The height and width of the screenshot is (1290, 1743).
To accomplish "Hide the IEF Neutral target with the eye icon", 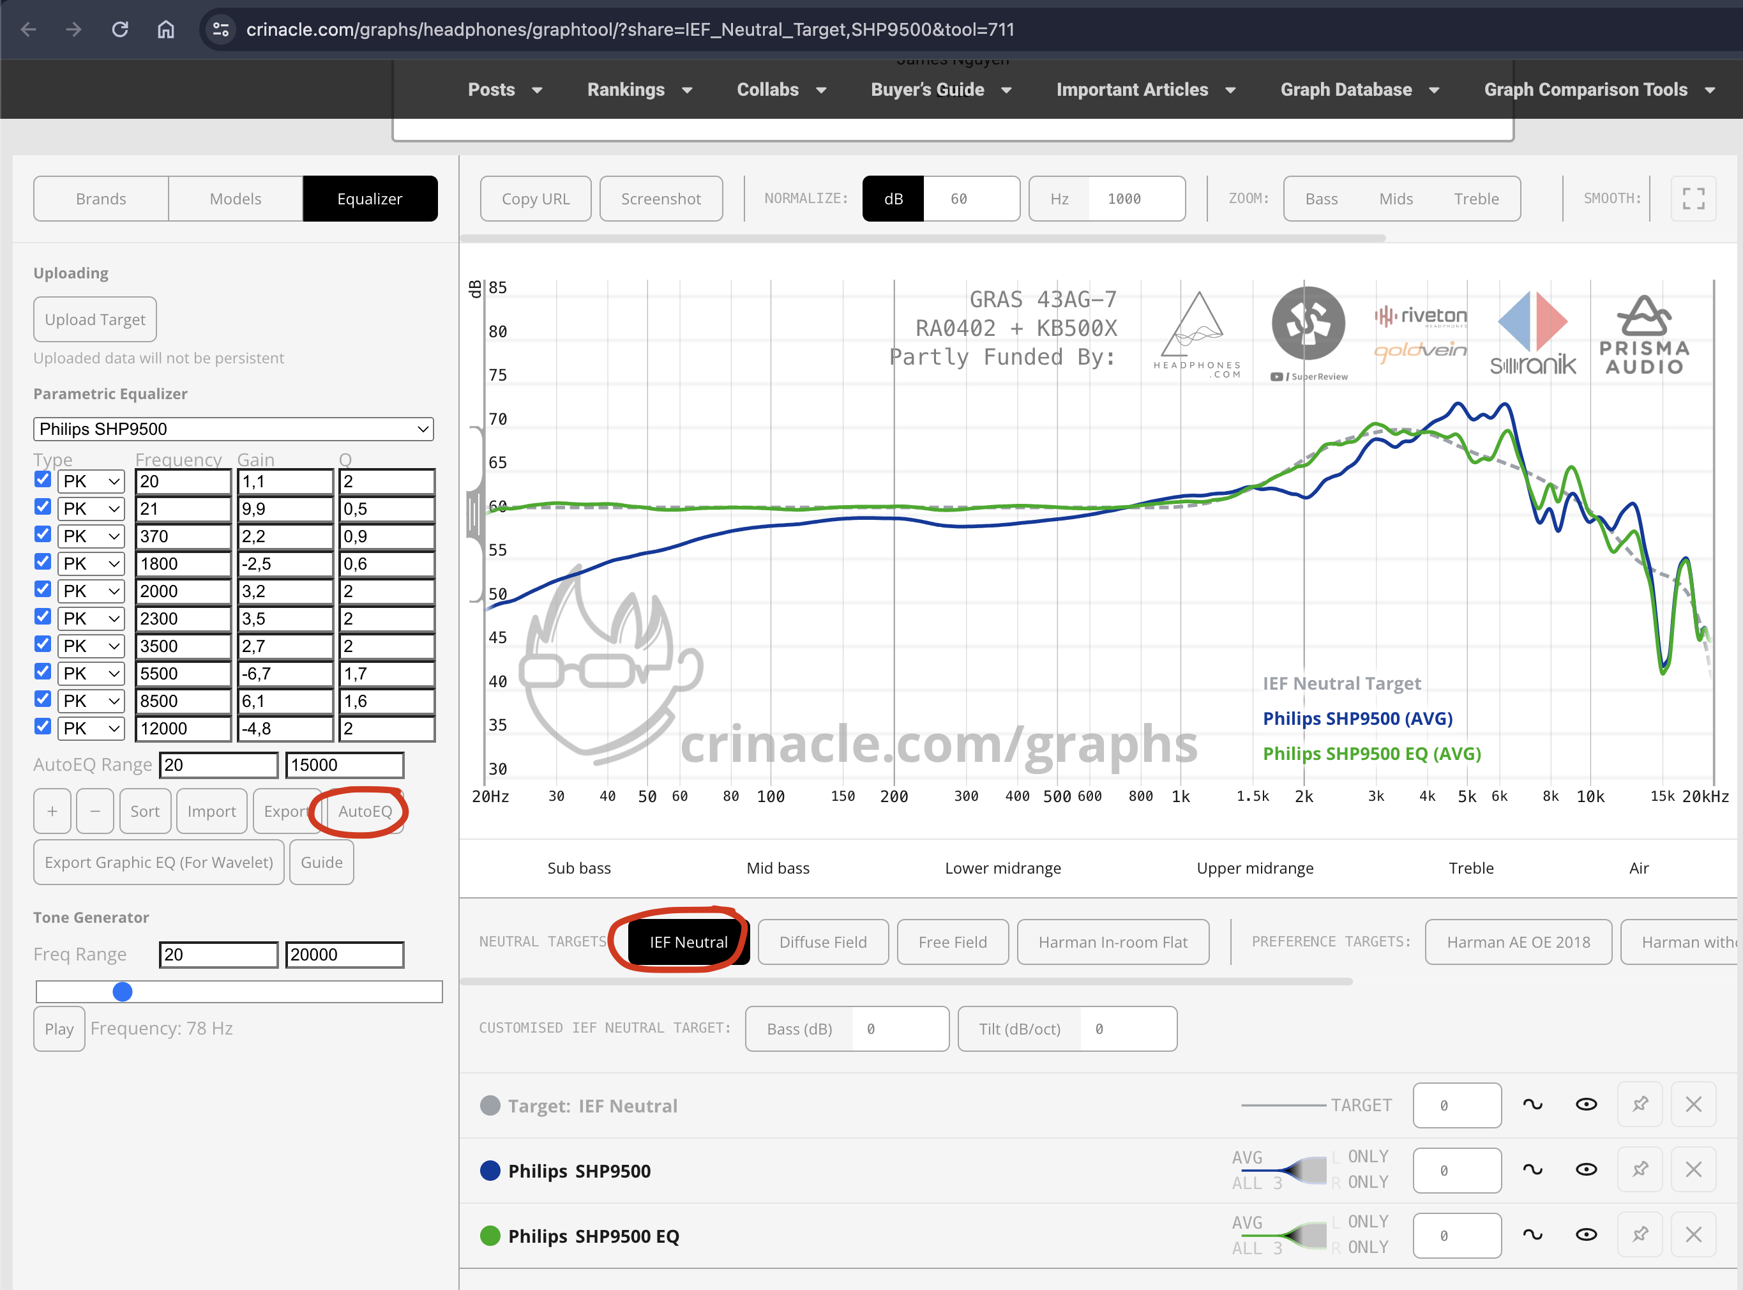I will click(1586, 1105).
